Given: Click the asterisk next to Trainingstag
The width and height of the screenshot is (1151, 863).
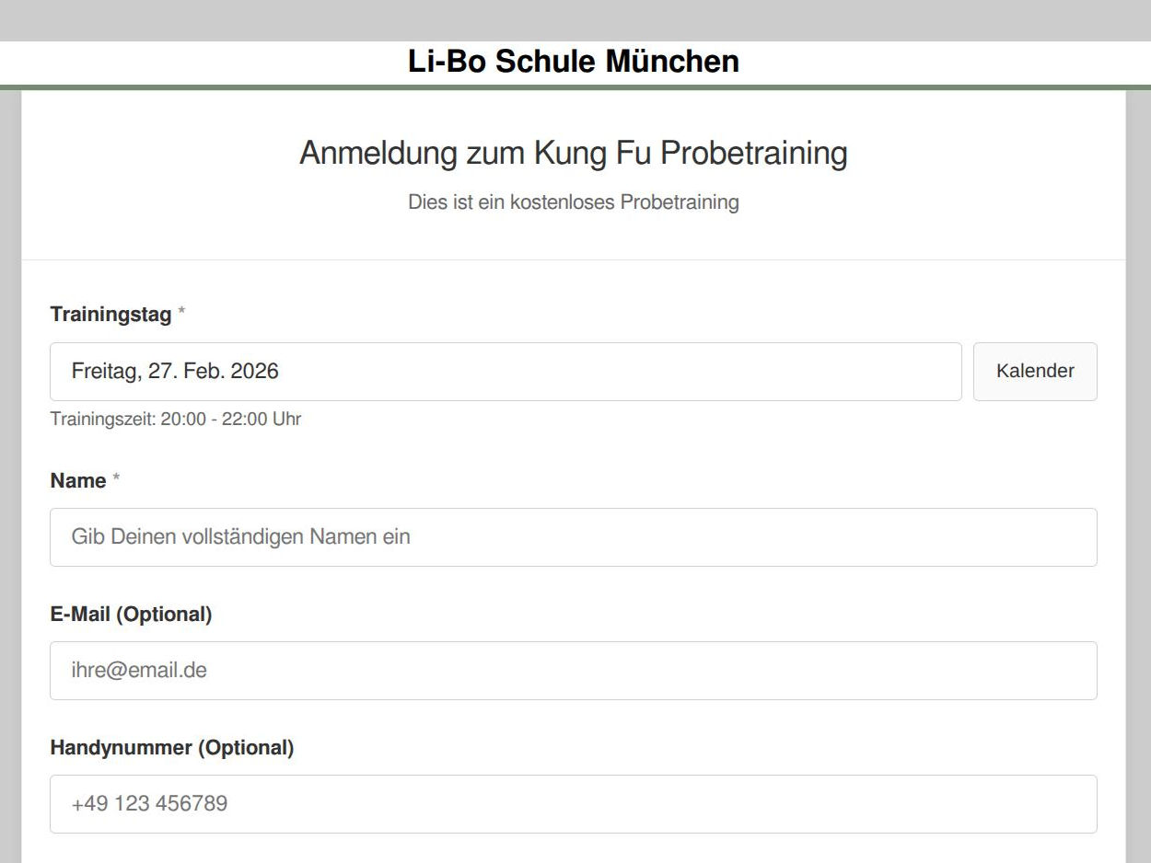Looking at the screenshot, I should point(180,312).
